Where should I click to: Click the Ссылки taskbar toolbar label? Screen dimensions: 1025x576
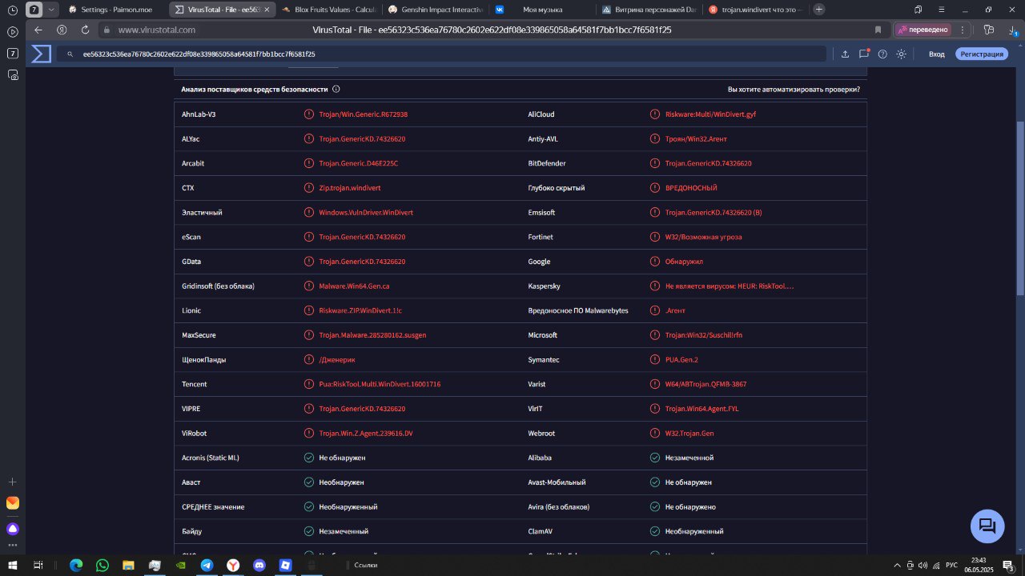pos(365,565)
